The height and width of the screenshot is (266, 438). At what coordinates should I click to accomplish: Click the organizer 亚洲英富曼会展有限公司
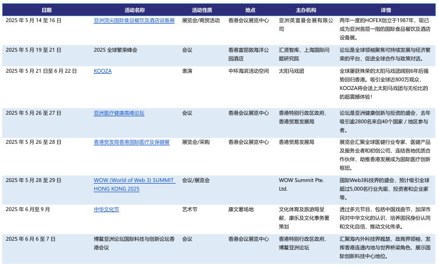pyautogui.click(x=306, y=25)
